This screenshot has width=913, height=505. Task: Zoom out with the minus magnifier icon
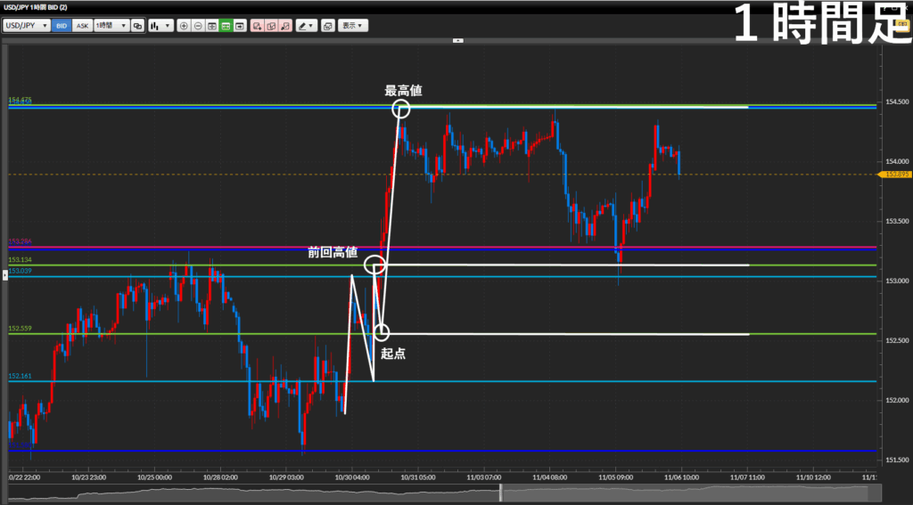[198, 26]
